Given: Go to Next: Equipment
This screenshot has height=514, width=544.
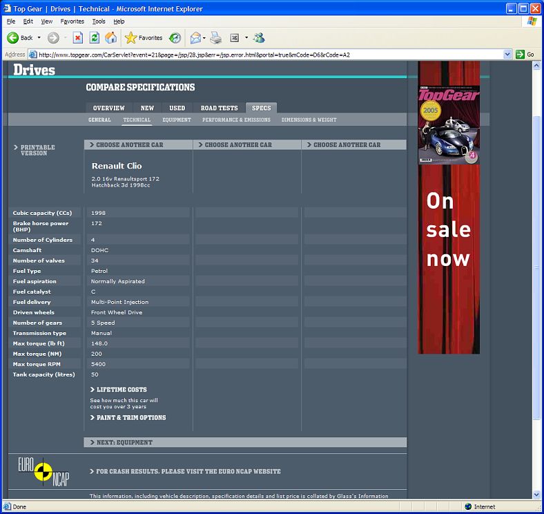Looking at the screenshot, I should click(x=245, y=442).
